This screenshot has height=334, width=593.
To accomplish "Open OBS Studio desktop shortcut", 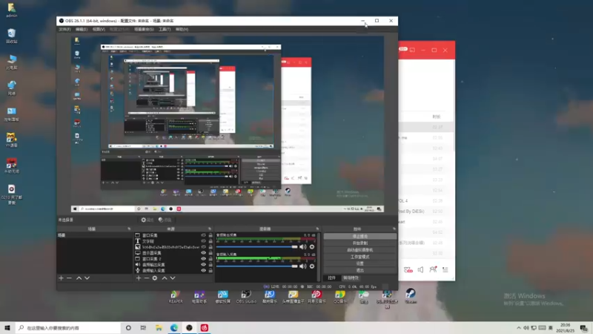I will click(x=246, y=297).
